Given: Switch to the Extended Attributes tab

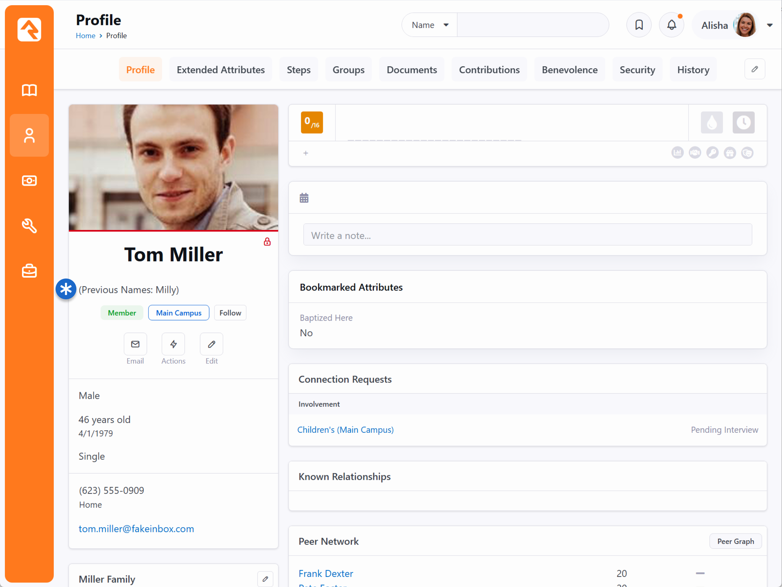Looking at the screenshot, I should tap(221, 70).
